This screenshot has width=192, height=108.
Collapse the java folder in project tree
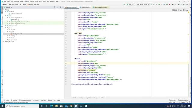coord(6,16)
